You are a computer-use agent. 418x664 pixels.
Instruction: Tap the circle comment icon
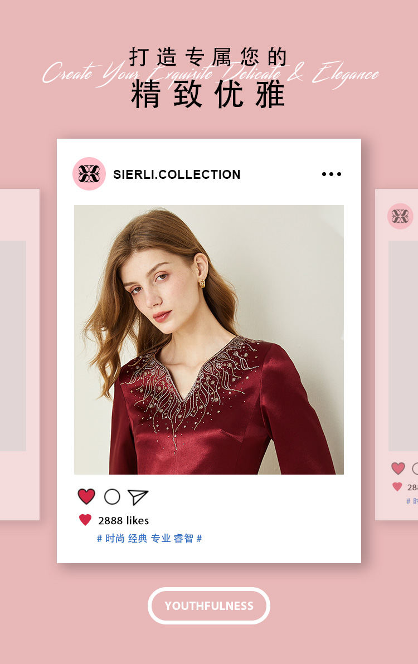click(x=112, y=497)
